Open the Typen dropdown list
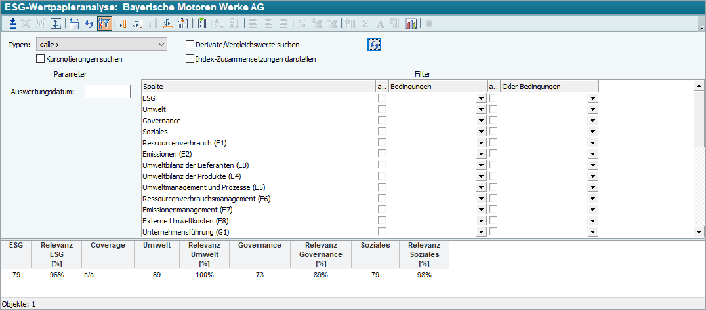706x310 pixels. click(161, 45)
